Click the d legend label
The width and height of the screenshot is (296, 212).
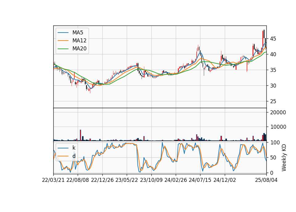coord(74,156)
